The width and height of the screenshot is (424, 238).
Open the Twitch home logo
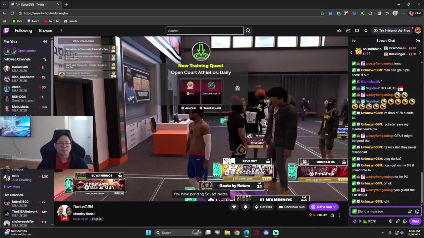tap(6, 31)
